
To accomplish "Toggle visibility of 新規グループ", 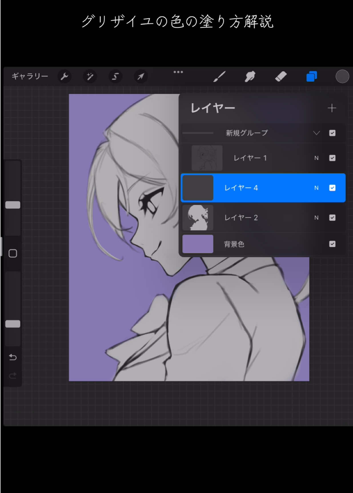I will pos(332,133).
